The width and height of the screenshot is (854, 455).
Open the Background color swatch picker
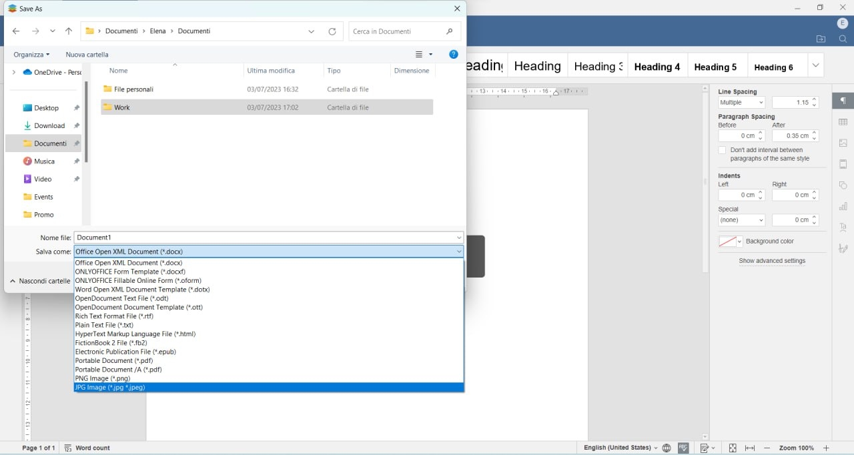point(730,242)
